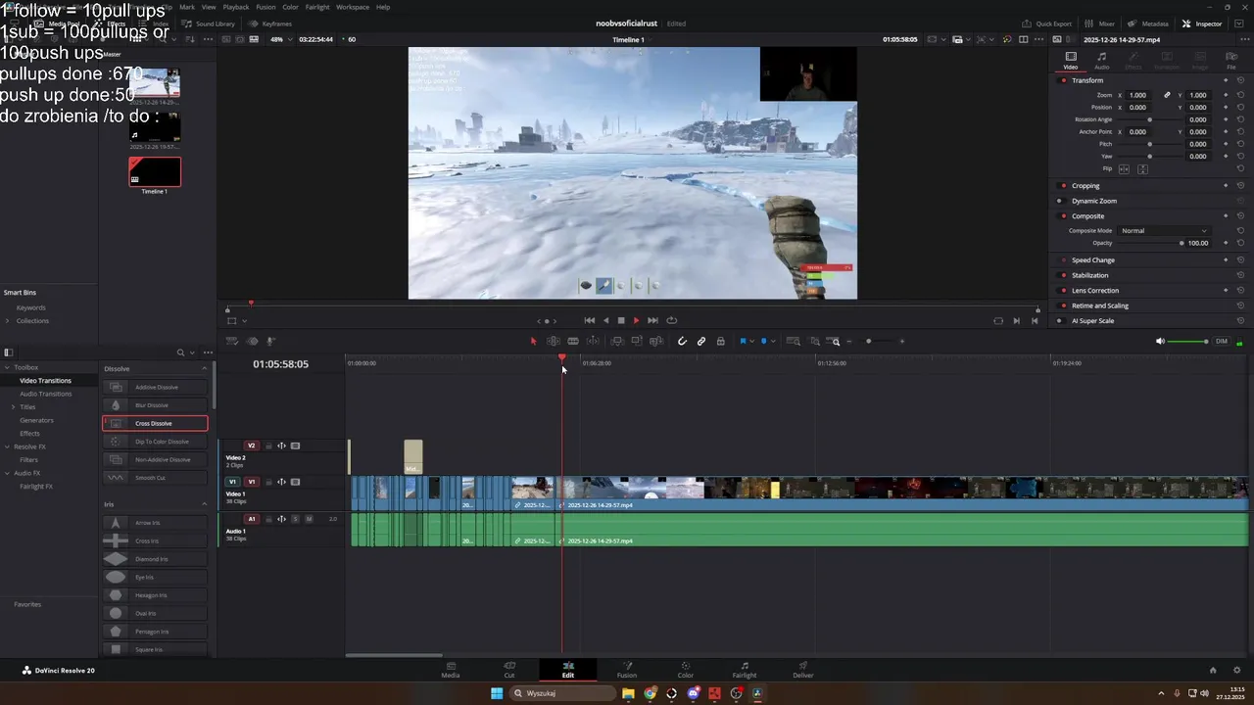Toggle Position Lock padlock icon
This screenshot has height=705, width=1254.
click(x=721, y=341)
